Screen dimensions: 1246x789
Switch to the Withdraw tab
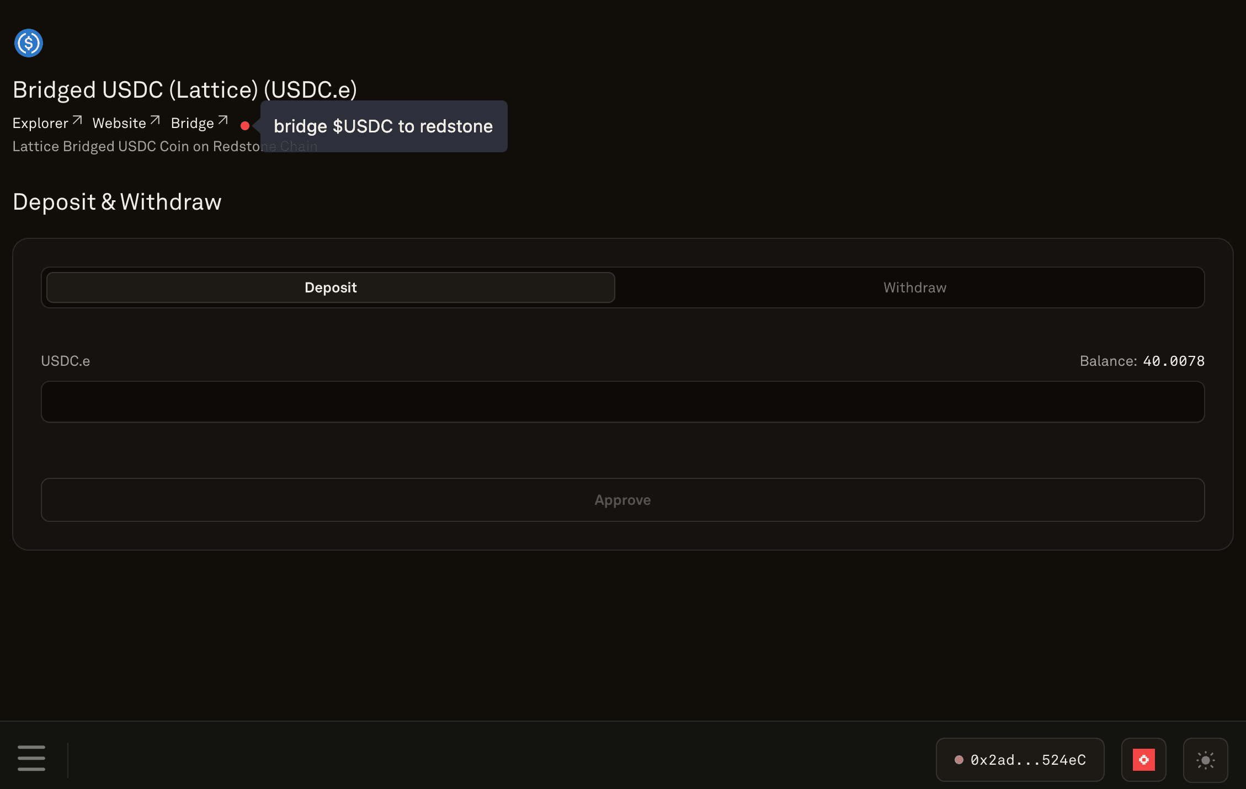(x=914, y=287)
